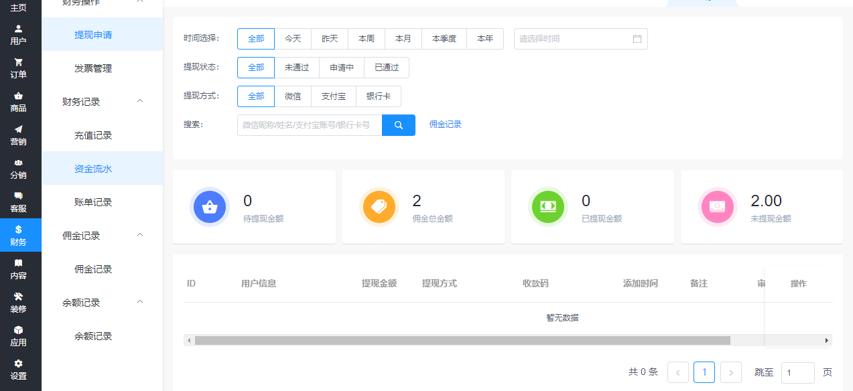Filter time by 本周

click(367, 39)
